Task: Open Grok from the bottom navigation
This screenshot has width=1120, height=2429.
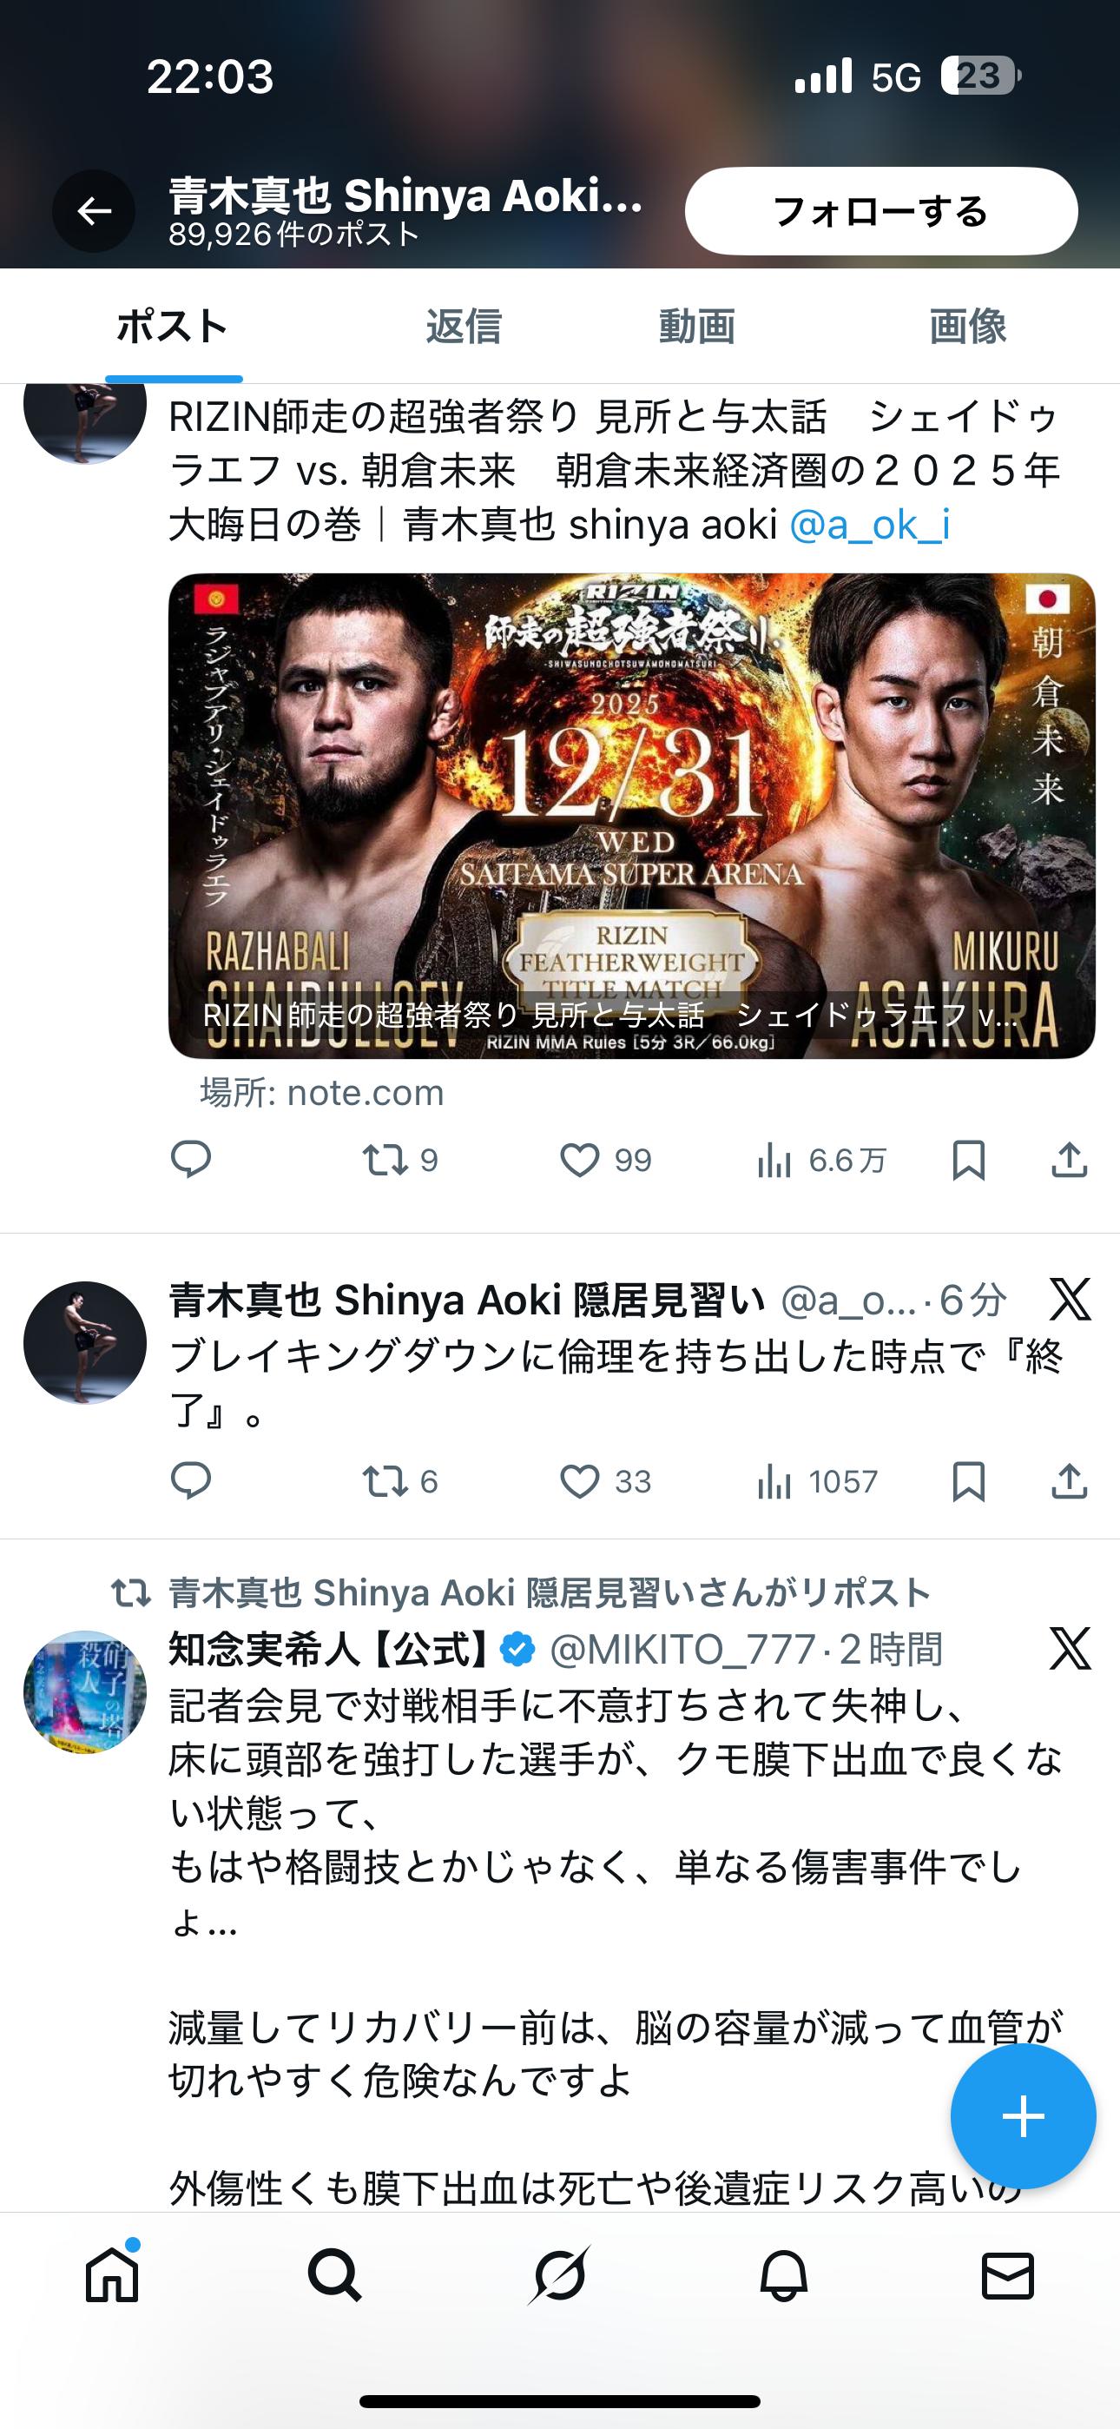Action: [559, 2276]
